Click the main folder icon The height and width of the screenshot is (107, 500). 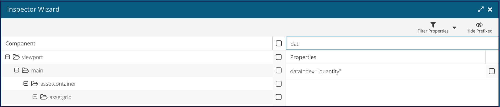pos(26,70)
